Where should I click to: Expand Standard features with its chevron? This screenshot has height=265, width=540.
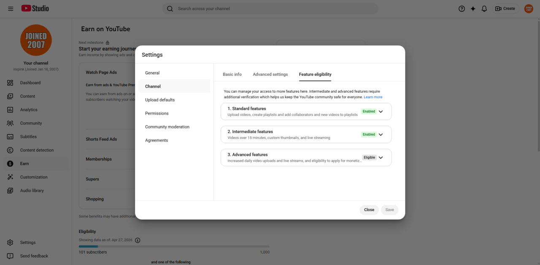pos(381,112)
